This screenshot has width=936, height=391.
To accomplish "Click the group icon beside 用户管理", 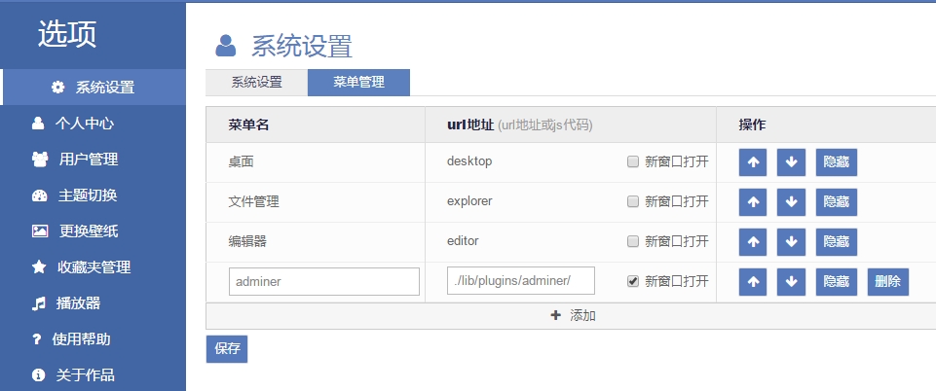I will point(40,160).
